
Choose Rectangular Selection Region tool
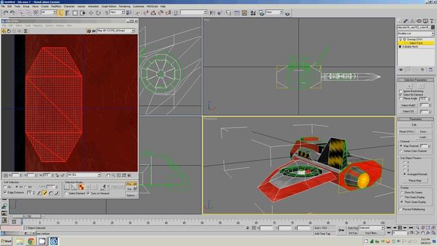click(75, 13)
